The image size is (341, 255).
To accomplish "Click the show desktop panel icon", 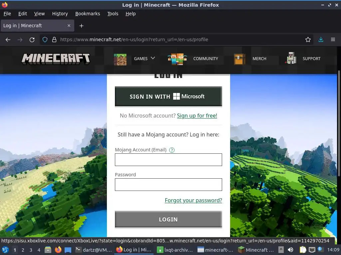I will coord(68,250).
